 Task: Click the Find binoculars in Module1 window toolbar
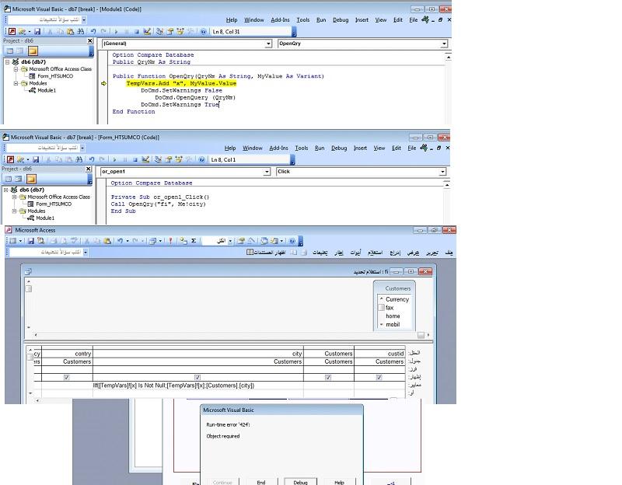[81, 31]
